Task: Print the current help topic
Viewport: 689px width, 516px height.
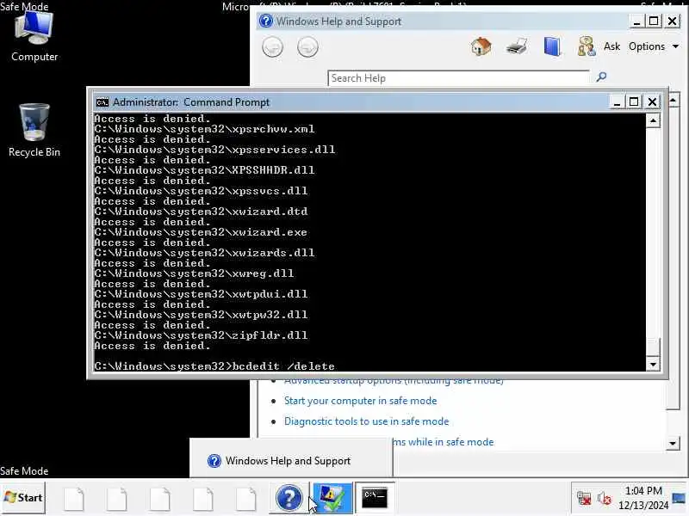Action: [x=517, y=46]
